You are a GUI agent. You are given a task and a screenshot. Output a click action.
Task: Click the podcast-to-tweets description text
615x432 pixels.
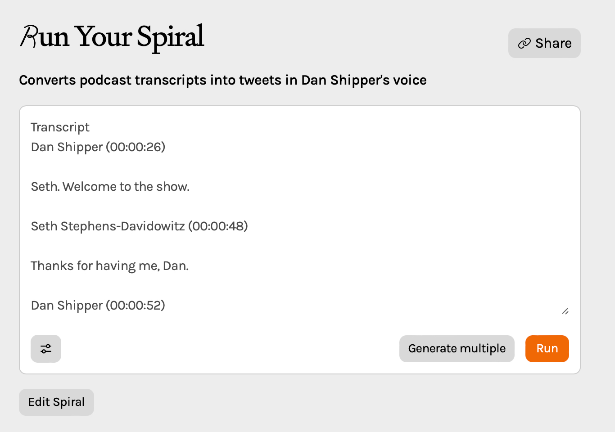222,80
